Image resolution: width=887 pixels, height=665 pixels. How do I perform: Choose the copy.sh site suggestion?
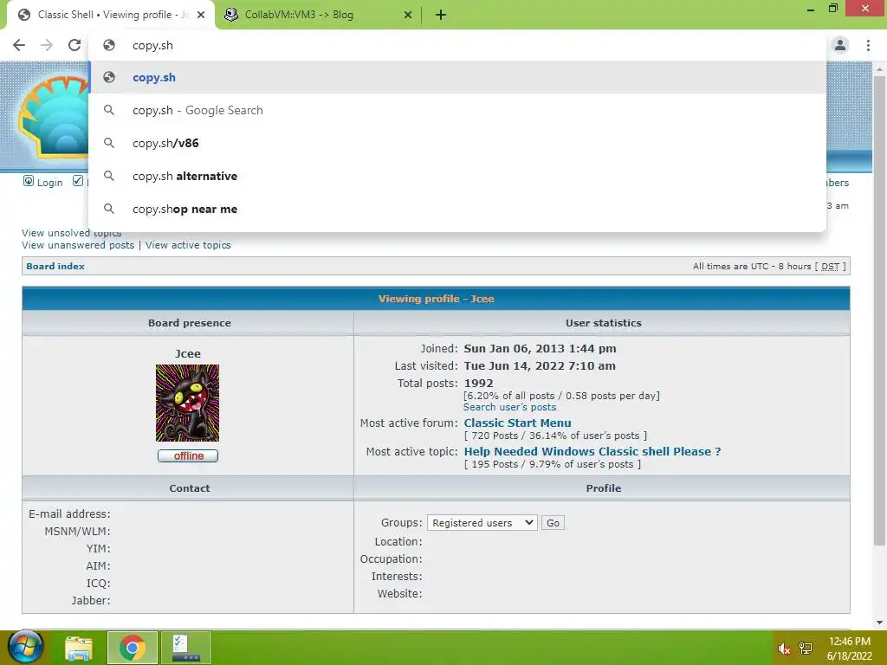pos(457,77)
